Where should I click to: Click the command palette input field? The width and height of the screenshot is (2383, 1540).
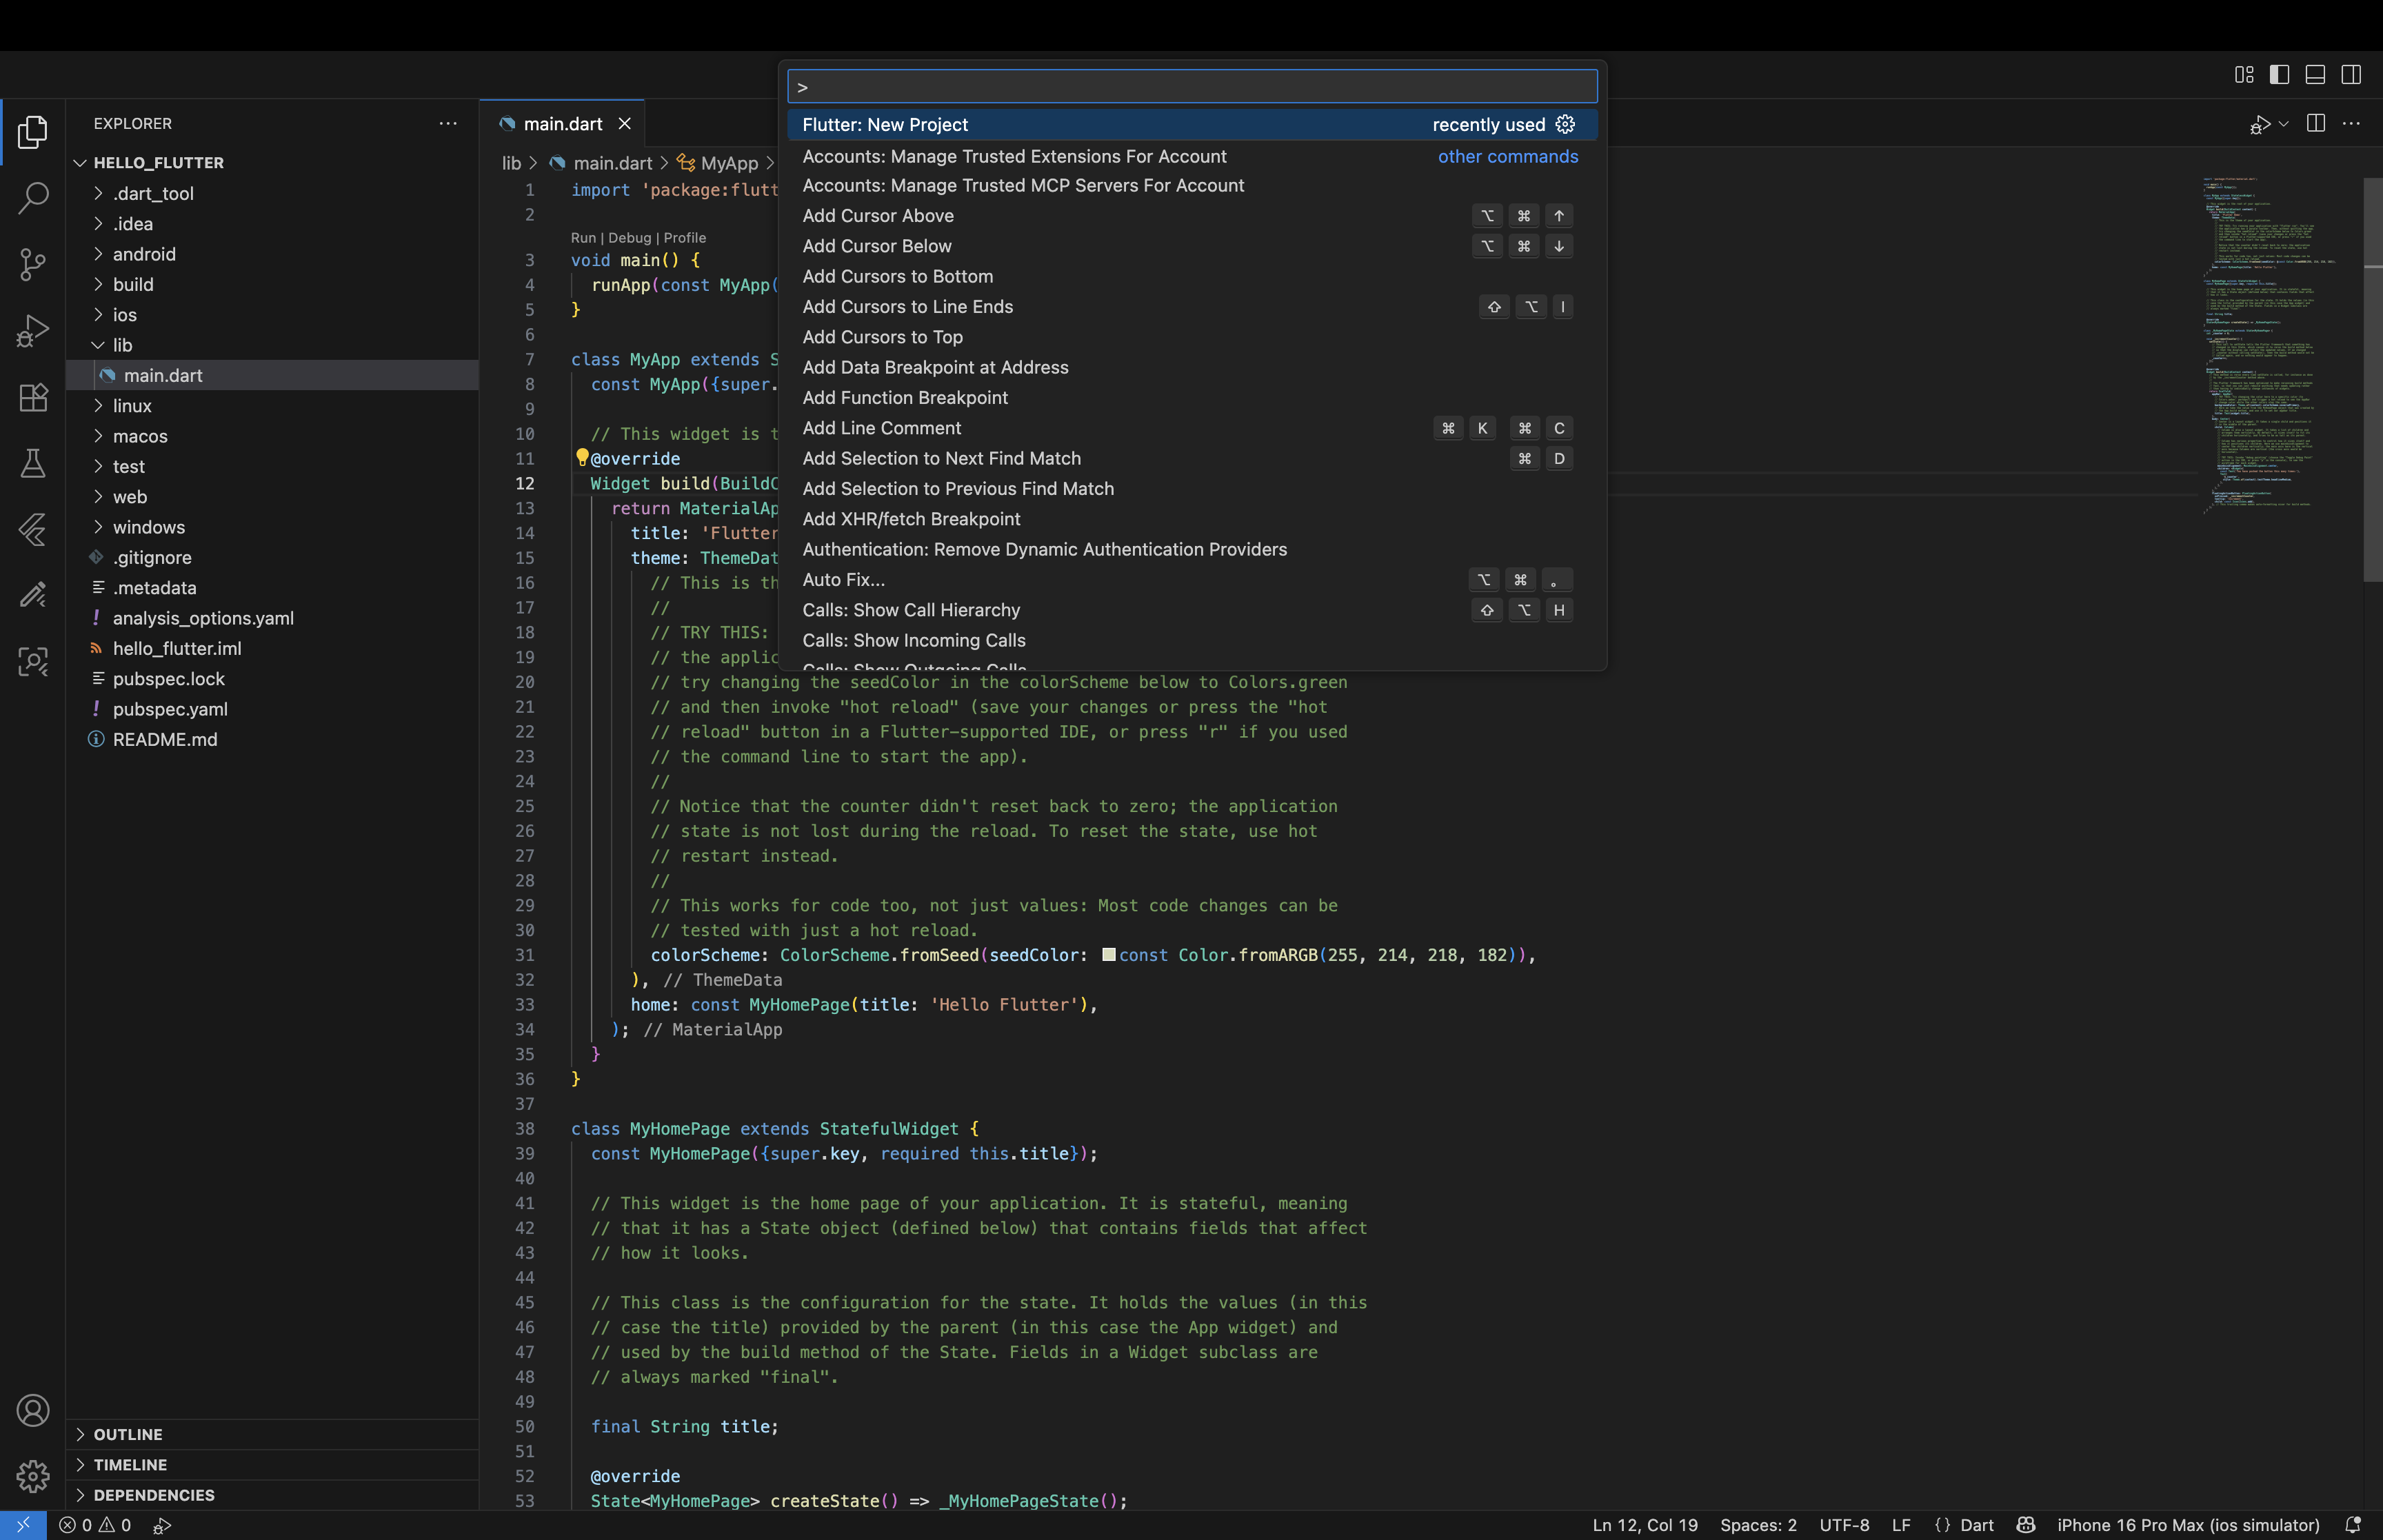[1192, 87]
